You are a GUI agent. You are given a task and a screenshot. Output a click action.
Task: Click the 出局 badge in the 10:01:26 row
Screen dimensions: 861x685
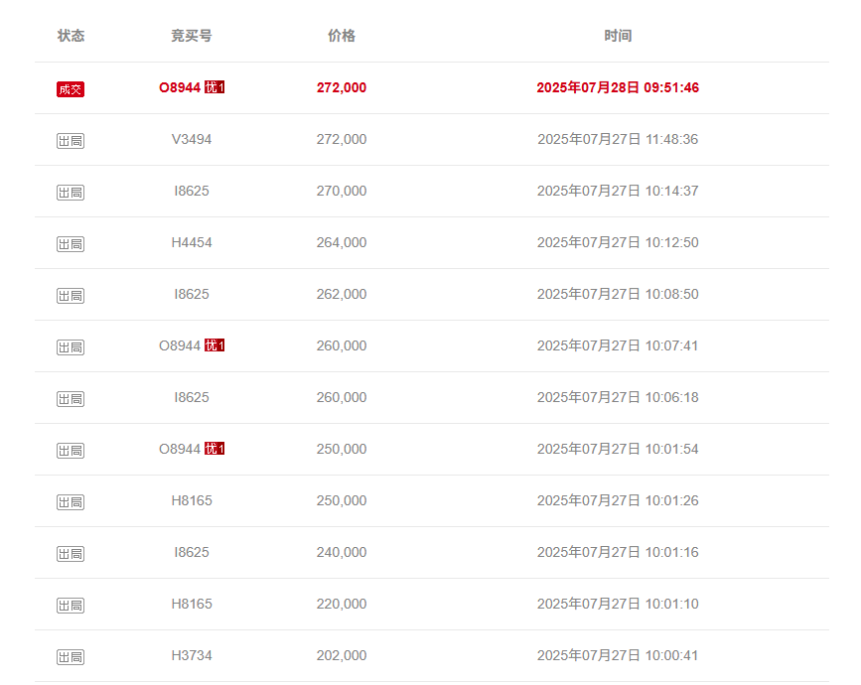pos(71,502)
